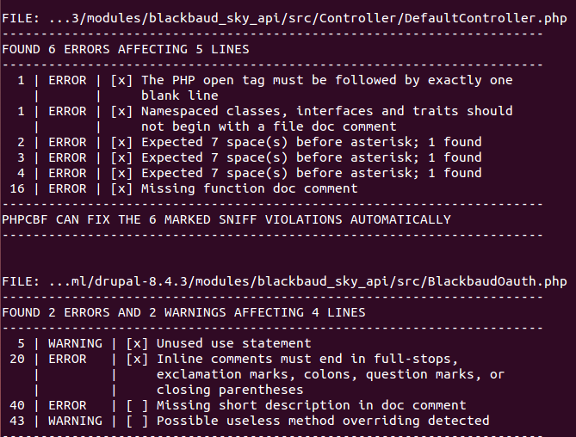Click the empty [ ] beside "Missing short description"
The height and width of the screenshot is (437, 576).
[x=137, y=405]
